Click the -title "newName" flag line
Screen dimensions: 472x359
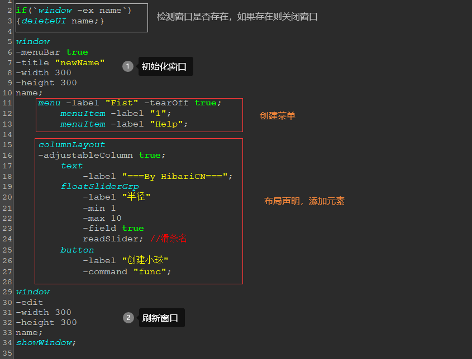60,62
